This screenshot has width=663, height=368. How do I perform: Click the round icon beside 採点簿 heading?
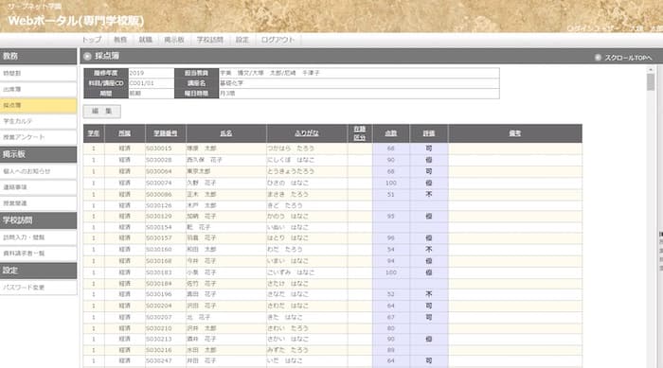click(87, 56)
